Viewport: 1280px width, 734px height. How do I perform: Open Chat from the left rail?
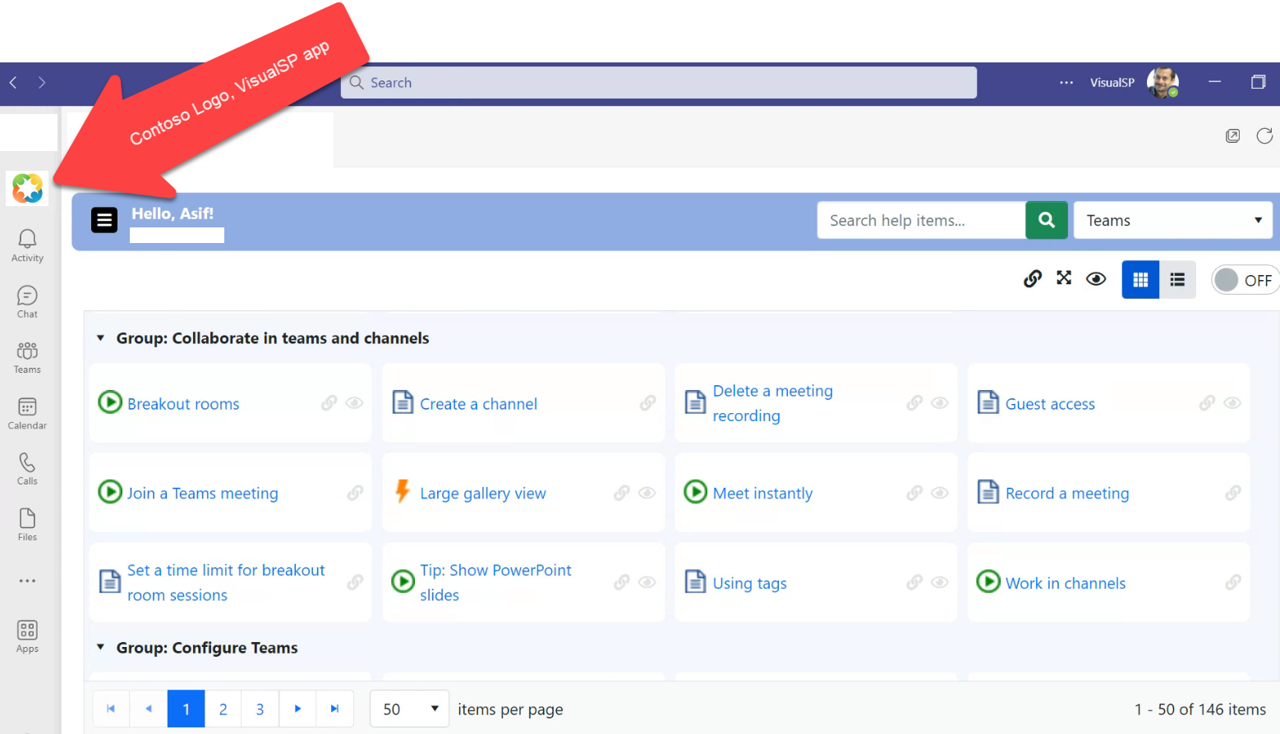pyautogui.click(x=27, y=301)
